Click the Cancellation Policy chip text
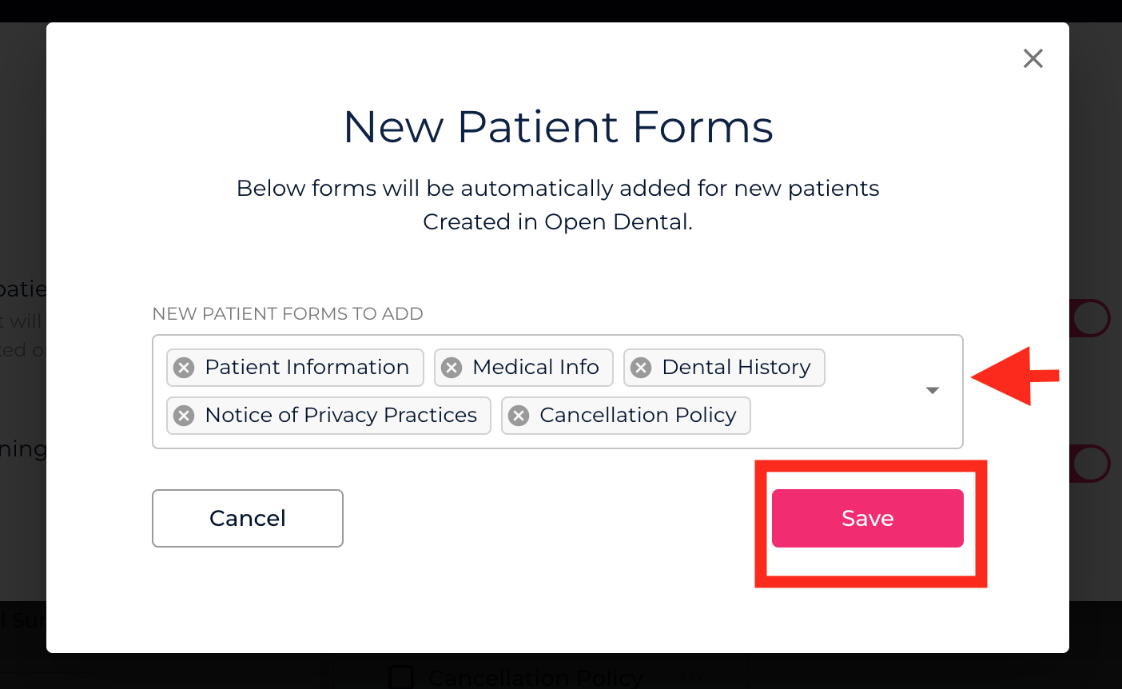 pyautogui.click(x=638, y=416)
